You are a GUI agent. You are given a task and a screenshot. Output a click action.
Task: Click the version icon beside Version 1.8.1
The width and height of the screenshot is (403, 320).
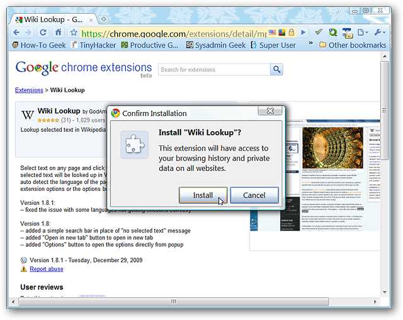[24, 260]
